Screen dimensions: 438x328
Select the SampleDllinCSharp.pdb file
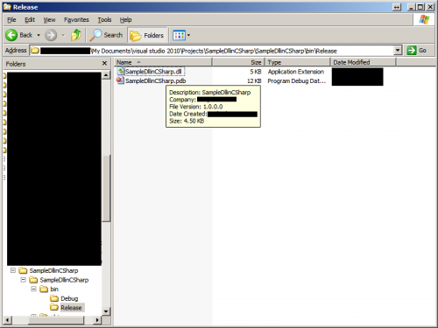[x=155, y=80]
